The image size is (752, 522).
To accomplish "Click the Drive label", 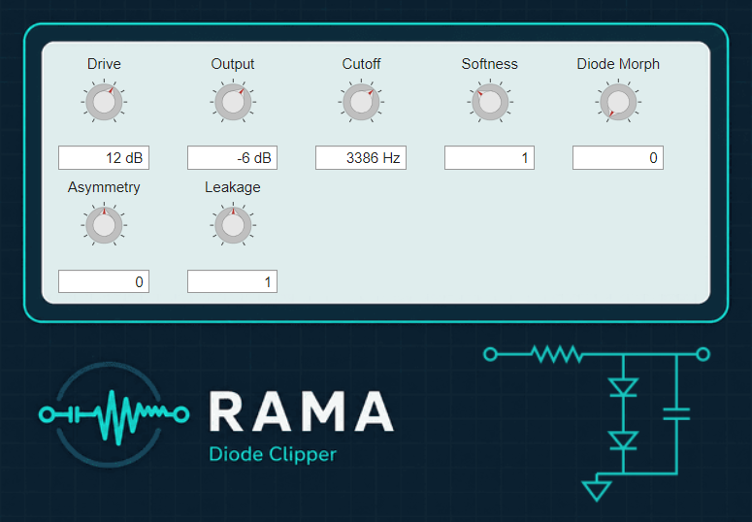I will [x=104, y=64].
